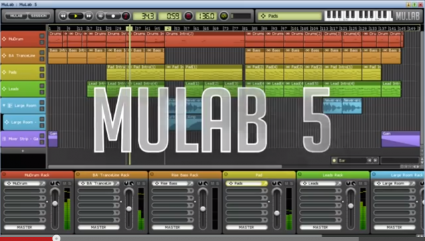Click the on-screen piano keyboard

[x=359, y=16]
